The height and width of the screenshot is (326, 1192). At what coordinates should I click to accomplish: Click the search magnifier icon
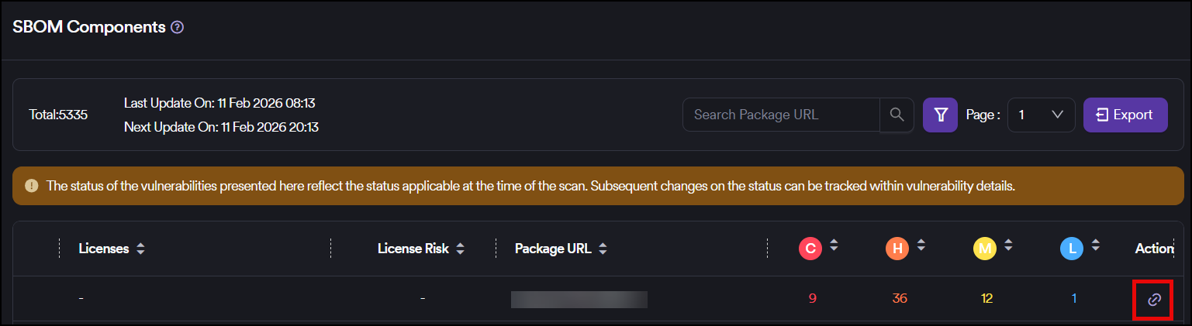tap(897, 115)
